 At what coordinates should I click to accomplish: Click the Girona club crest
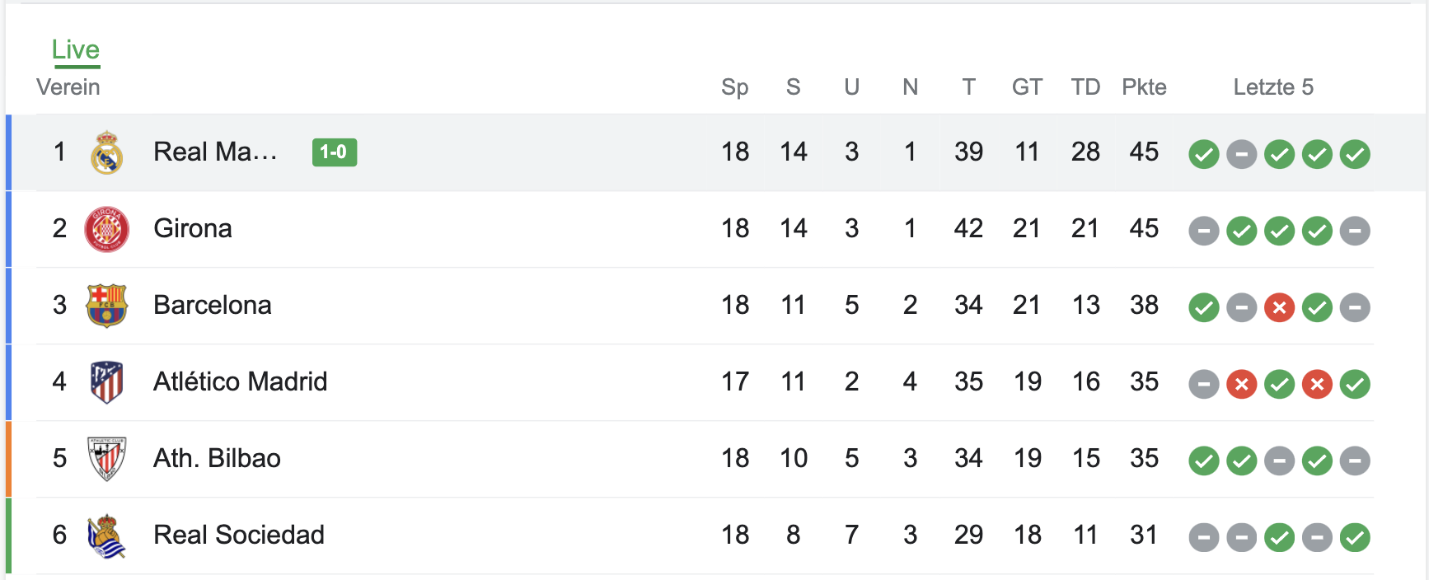tap(106, 229)
